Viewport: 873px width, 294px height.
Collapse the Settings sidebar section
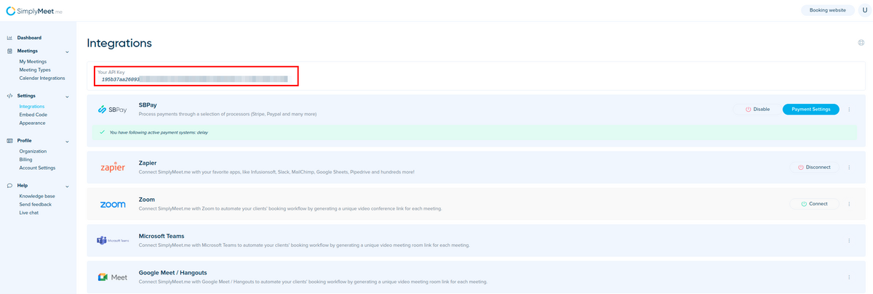coord(67,96)
